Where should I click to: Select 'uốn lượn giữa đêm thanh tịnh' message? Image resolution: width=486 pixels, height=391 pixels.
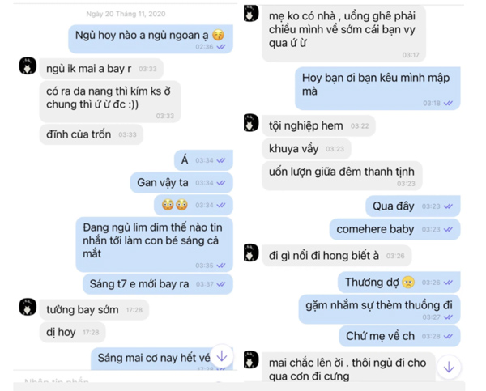[342, 176]
